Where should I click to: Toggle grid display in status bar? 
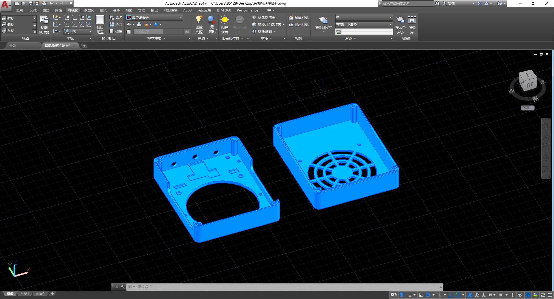point(402,295)
